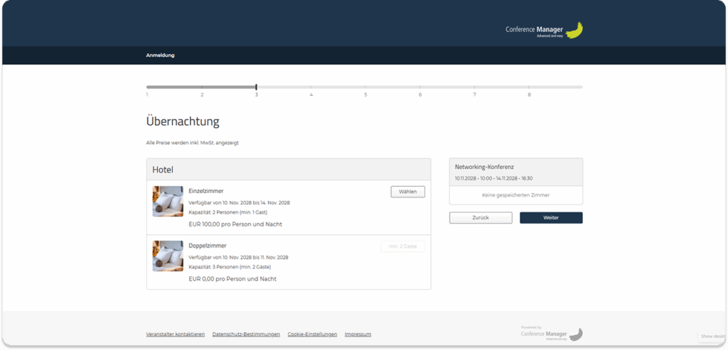The image size is (728, 350).
Task: Click the Conference Manager logo in header
Action: click(x=544, y=31)
